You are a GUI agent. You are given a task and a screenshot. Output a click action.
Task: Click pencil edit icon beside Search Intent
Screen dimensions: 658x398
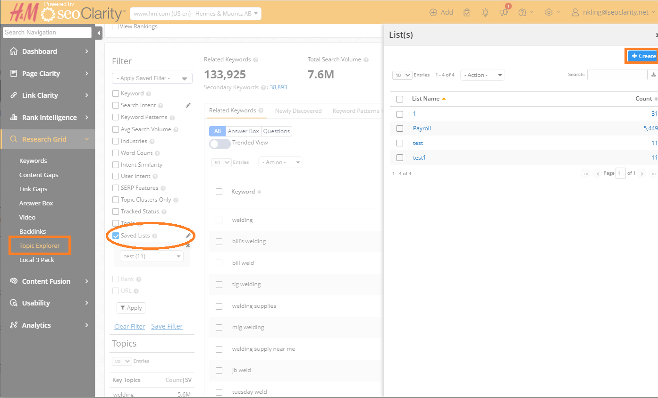(x=188, y=105)
